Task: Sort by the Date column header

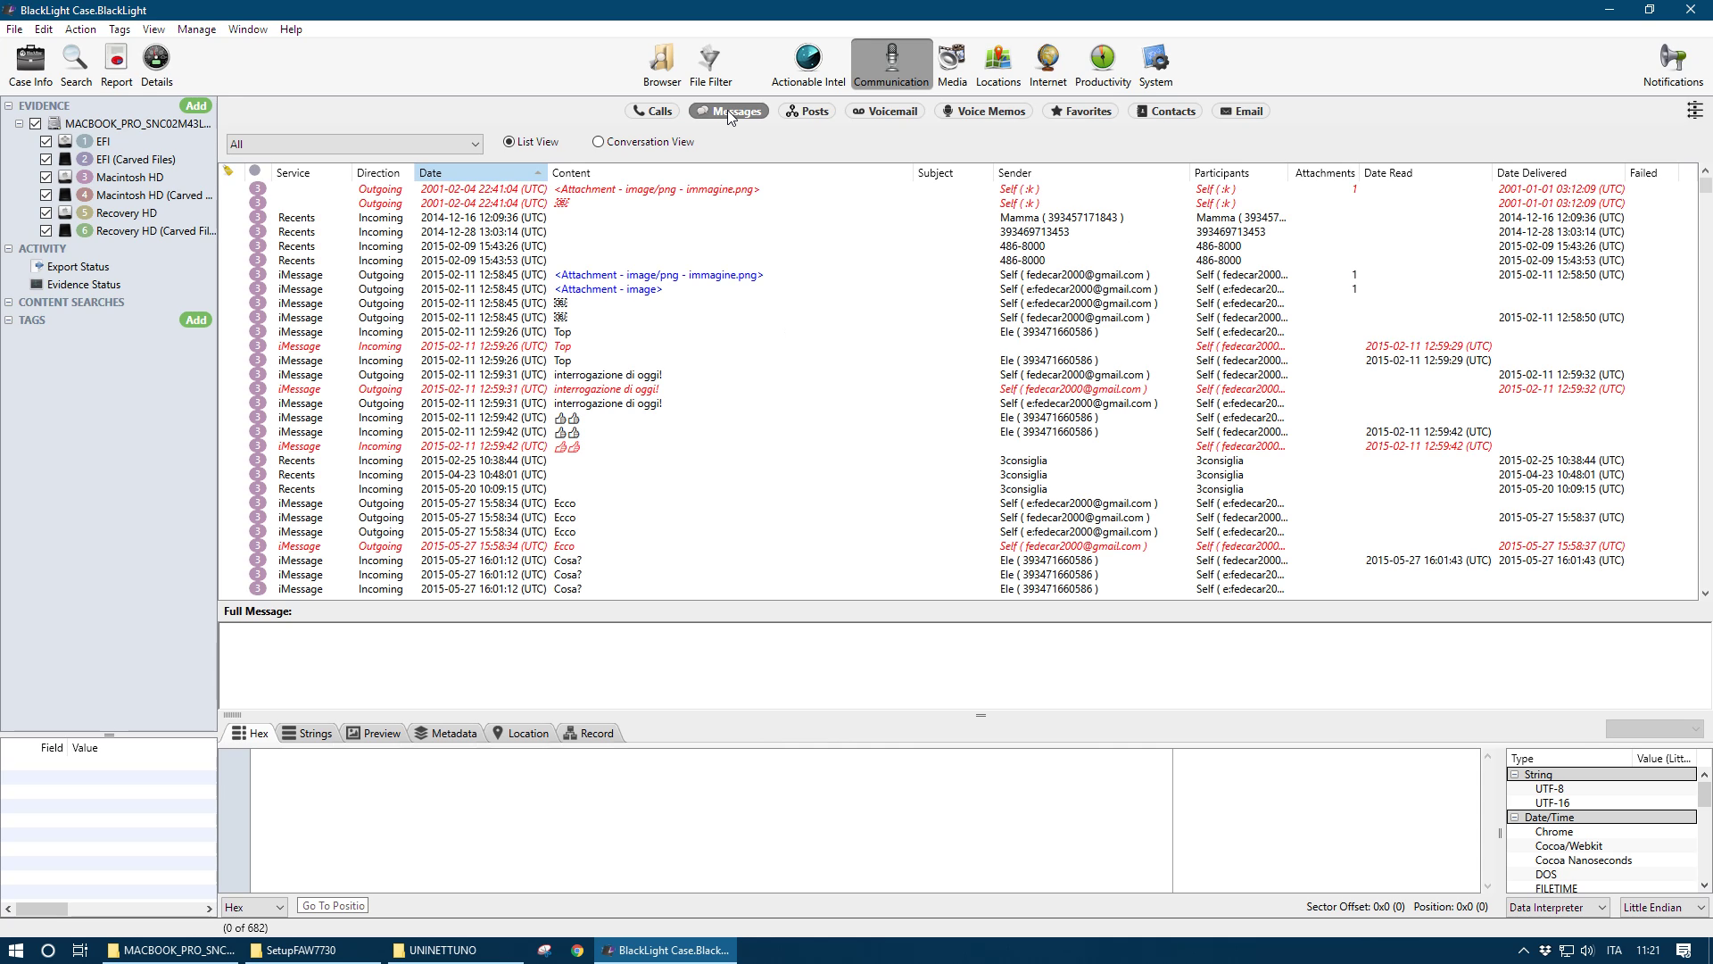Action: pos(480,173)
